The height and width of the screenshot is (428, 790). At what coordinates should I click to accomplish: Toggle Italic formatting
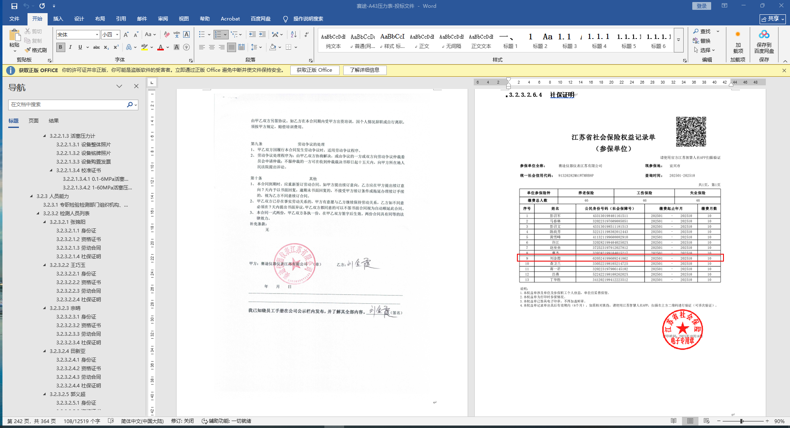tap(70, 48)
